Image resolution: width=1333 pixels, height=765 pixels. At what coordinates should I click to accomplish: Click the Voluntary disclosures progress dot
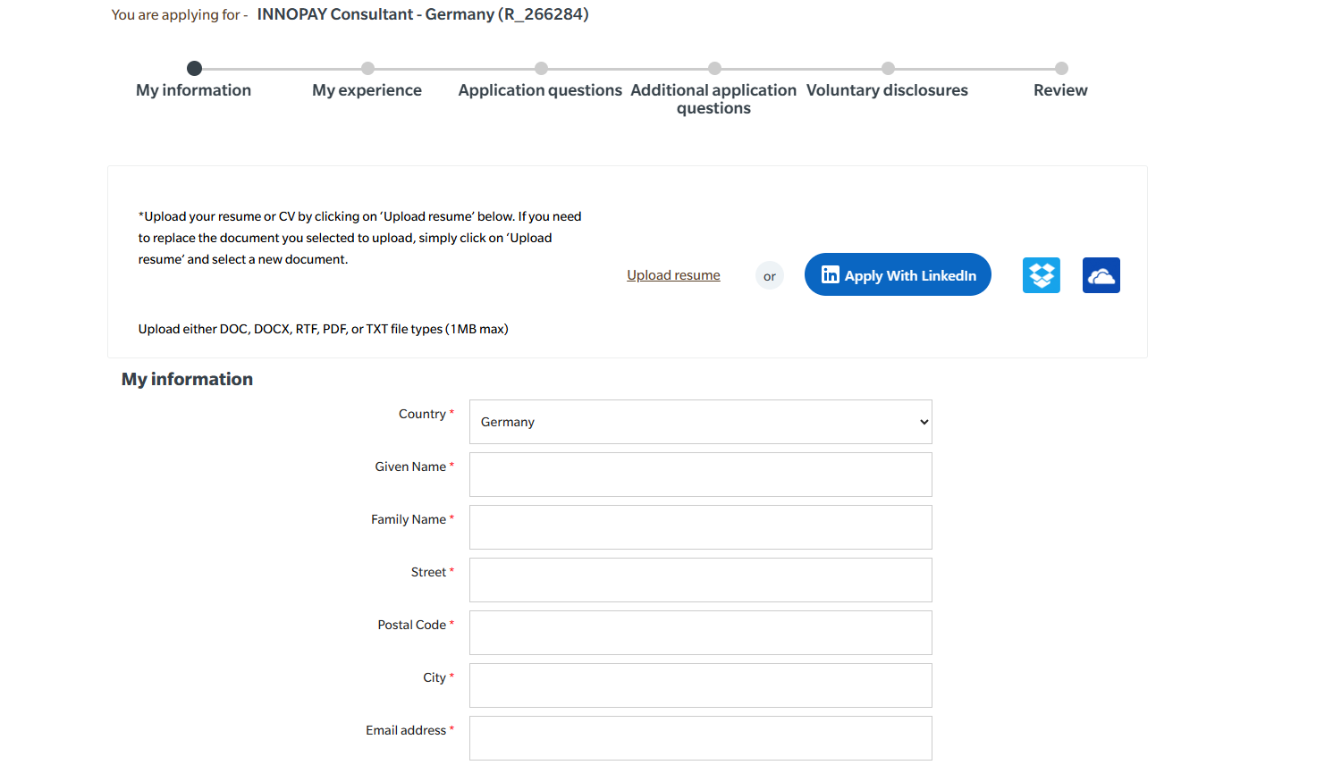click(x=888, y=68)
